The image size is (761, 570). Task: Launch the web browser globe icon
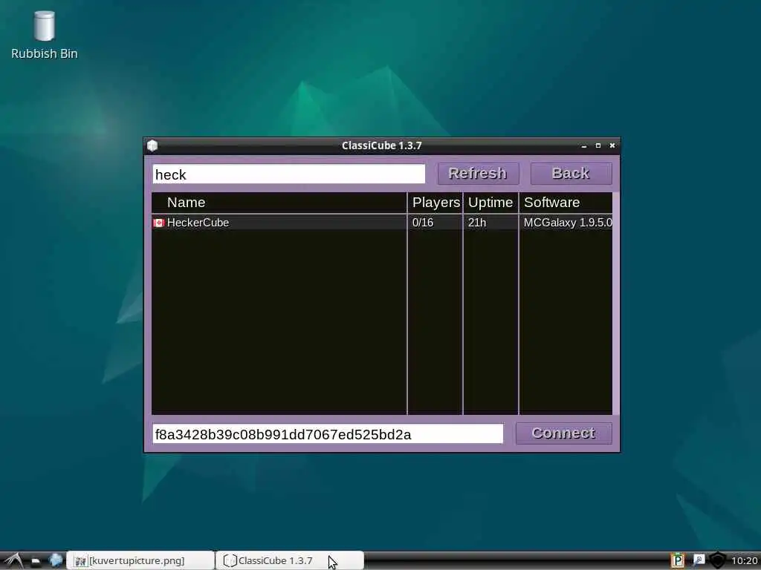(x=56, y=560)
